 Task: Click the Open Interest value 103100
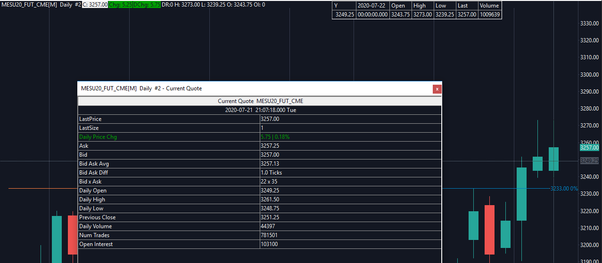click(x=350, y=244)
